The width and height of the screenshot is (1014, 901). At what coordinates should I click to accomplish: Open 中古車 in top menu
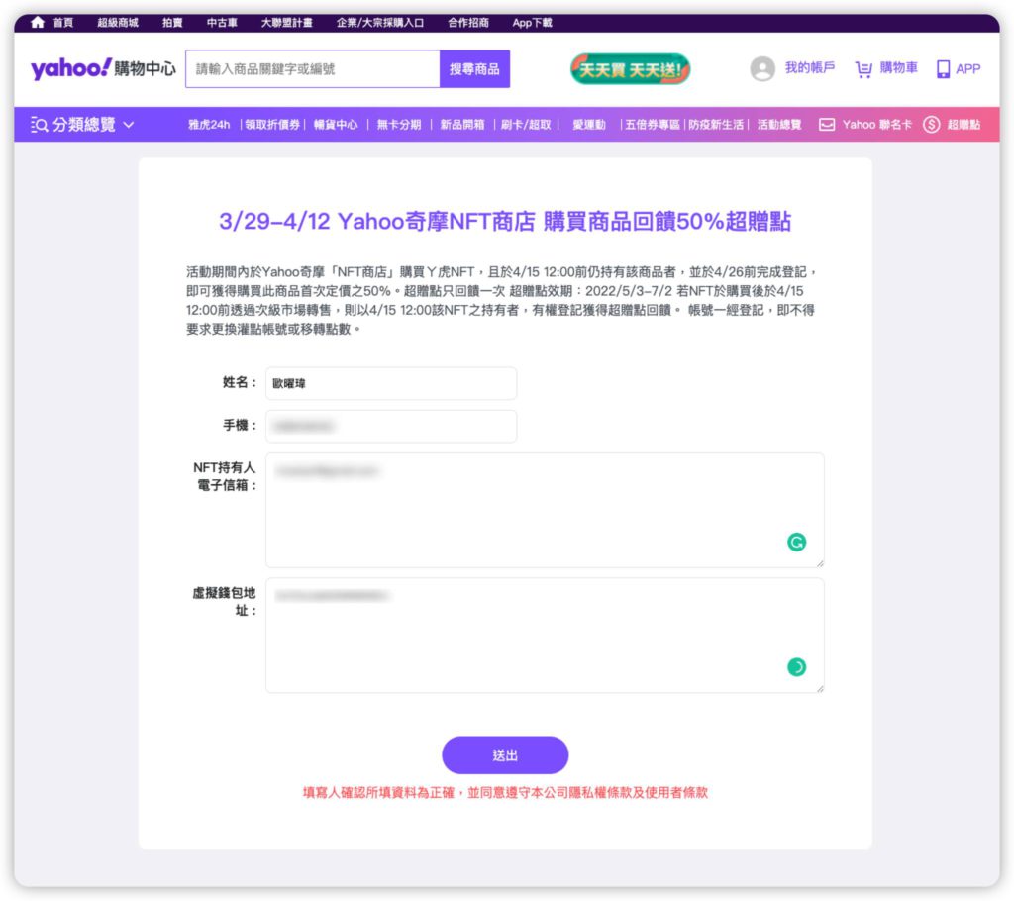point(222,23)
